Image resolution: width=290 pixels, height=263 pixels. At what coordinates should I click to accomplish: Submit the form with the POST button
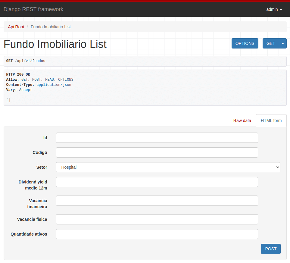coord(270,249)
